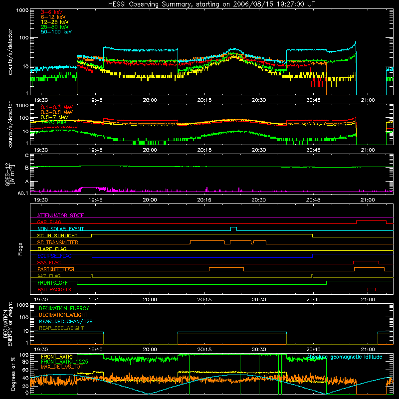The width and height of the screenshot is (399, 399).
Task: Click the 20:15 tick under the MeV panel
Action: click(x=204, y=150)
